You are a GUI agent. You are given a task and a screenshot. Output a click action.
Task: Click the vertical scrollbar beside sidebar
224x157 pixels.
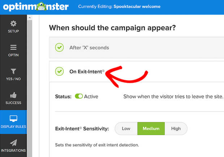(x=30, y=88)
